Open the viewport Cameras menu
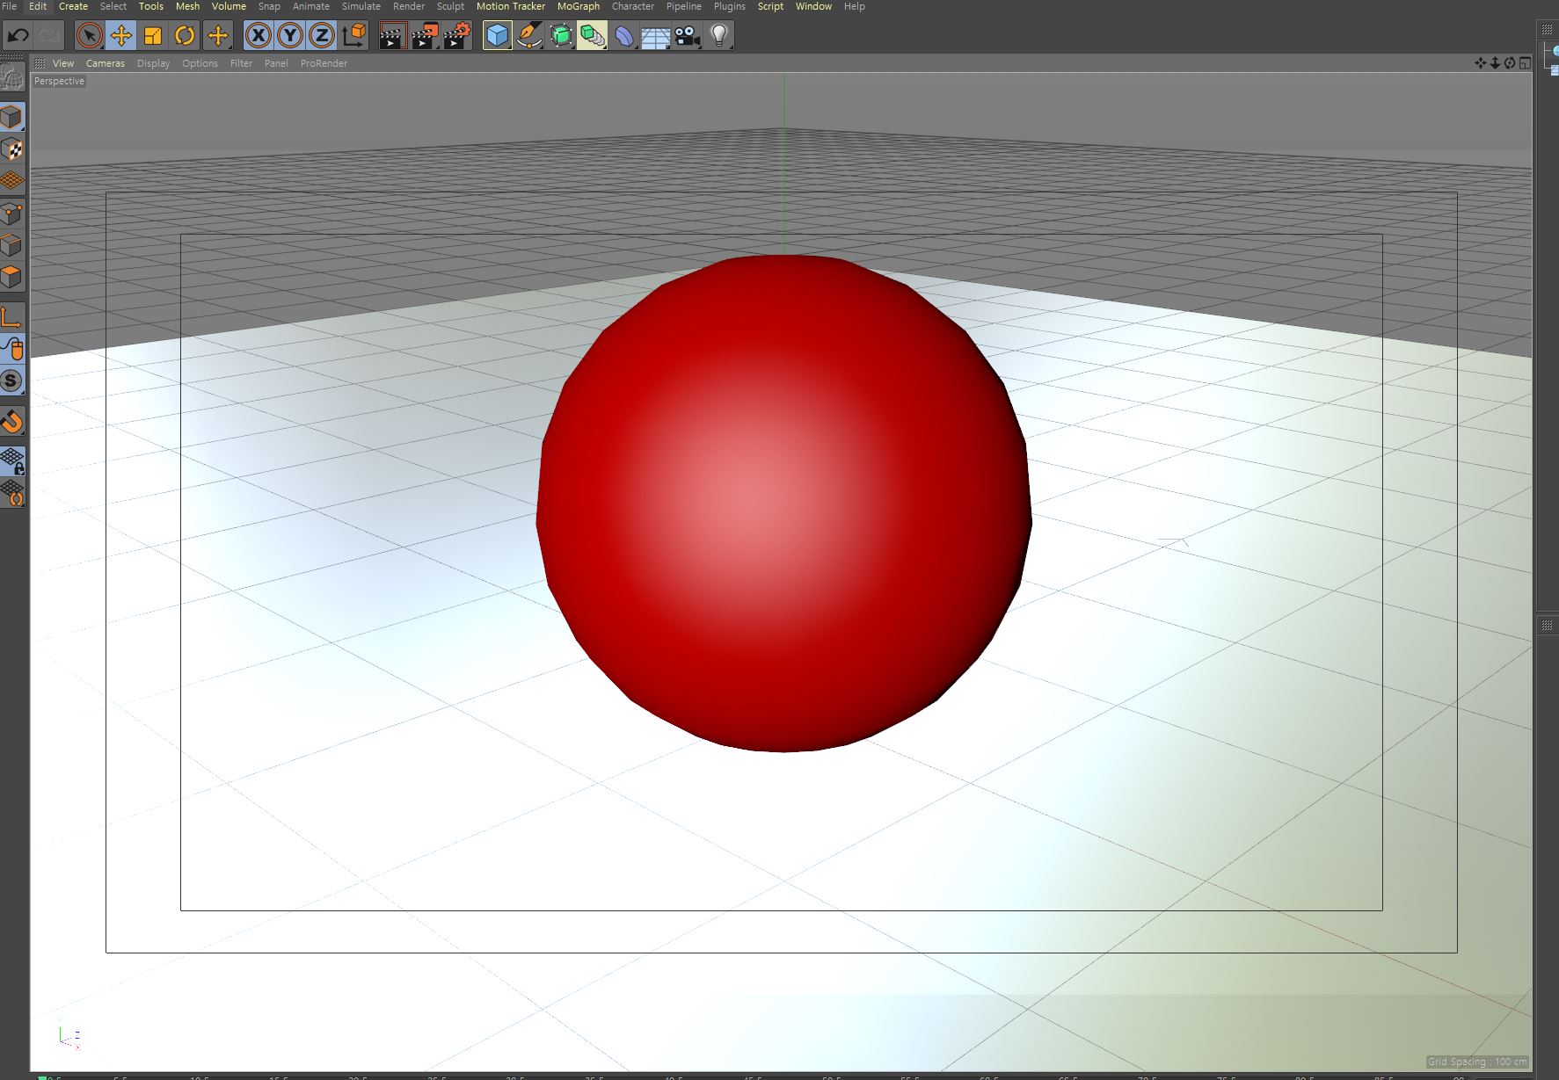The width and height of the screenshot is (1559, 1080). pyautogui.click(x=106, y=63)
